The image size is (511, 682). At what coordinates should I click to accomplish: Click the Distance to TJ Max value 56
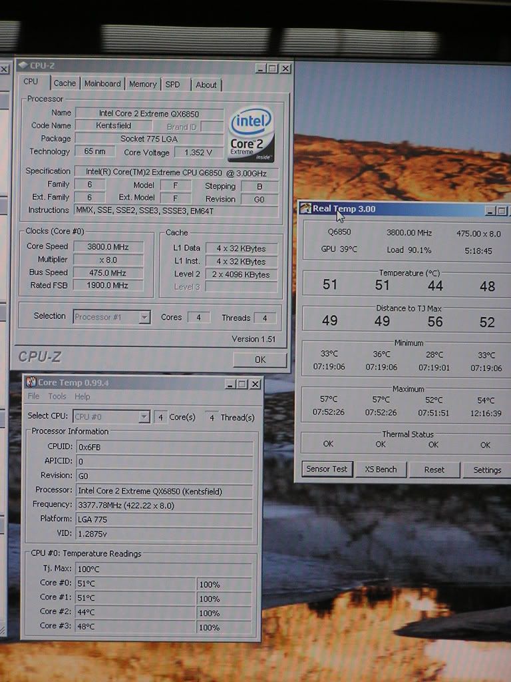tap(435, 322)
